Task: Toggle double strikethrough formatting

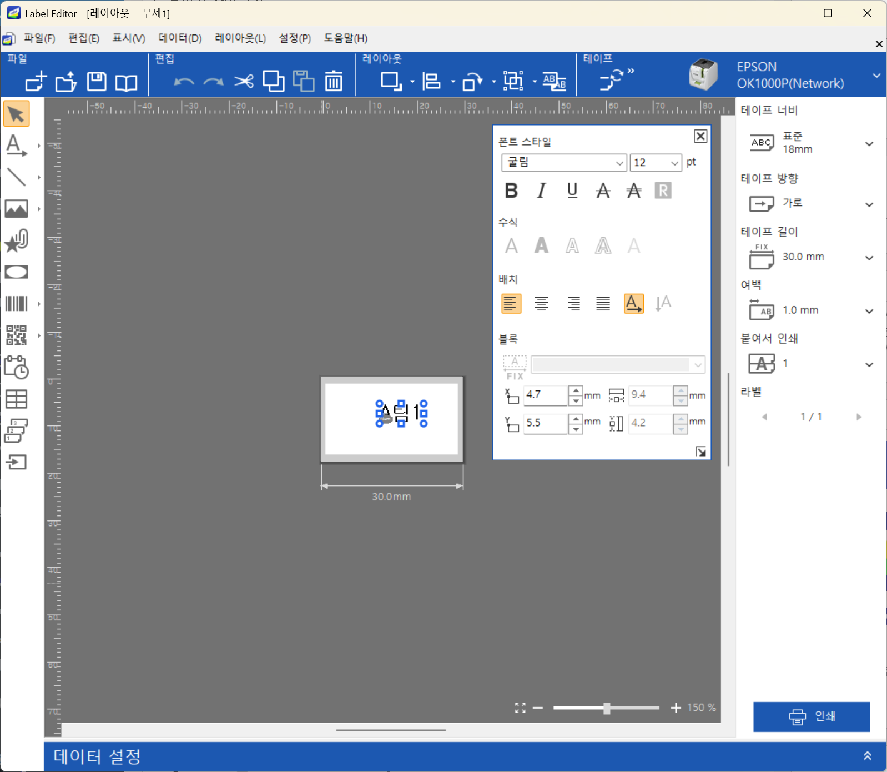Action: click(633, 191)
